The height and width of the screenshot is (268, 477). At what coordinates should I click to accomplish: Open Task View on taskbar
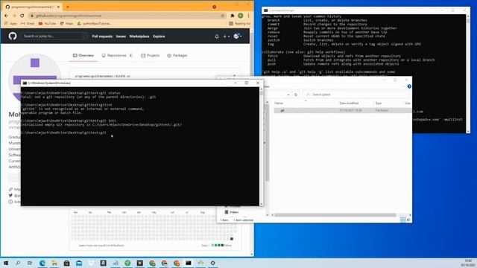coord(30,263)
